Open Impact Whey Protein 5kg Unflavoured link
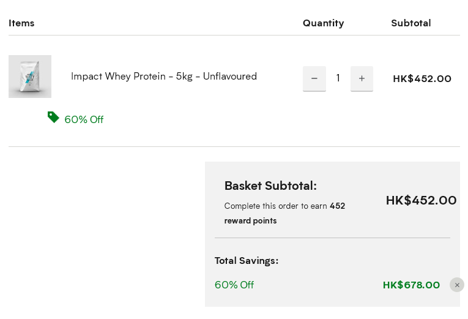Image resolution: width=468 pixels, height=319 pixels. [x=164, y=77]
